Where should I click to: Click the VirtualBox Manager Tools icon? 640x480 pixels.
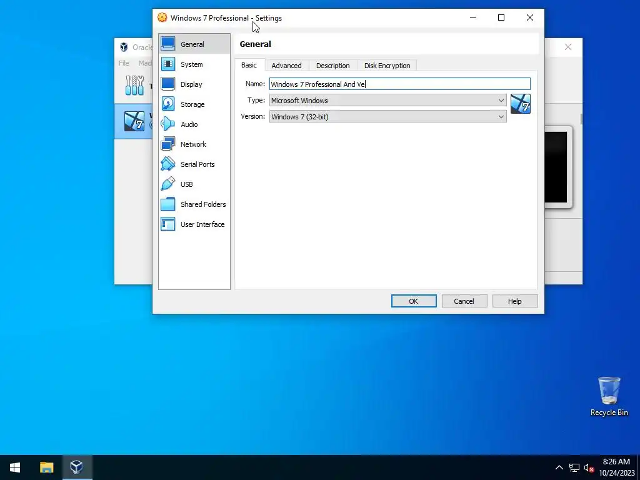(x=134, y=85)
